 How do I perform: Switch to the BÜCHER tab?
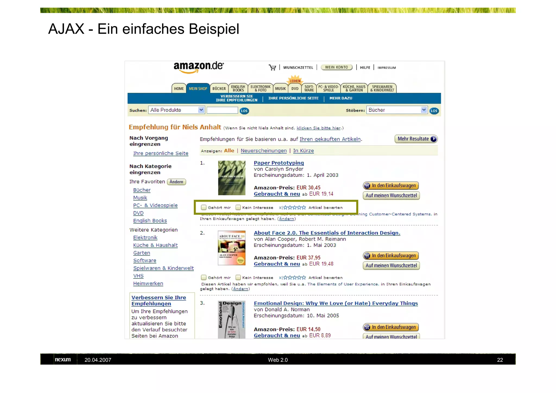219,89
